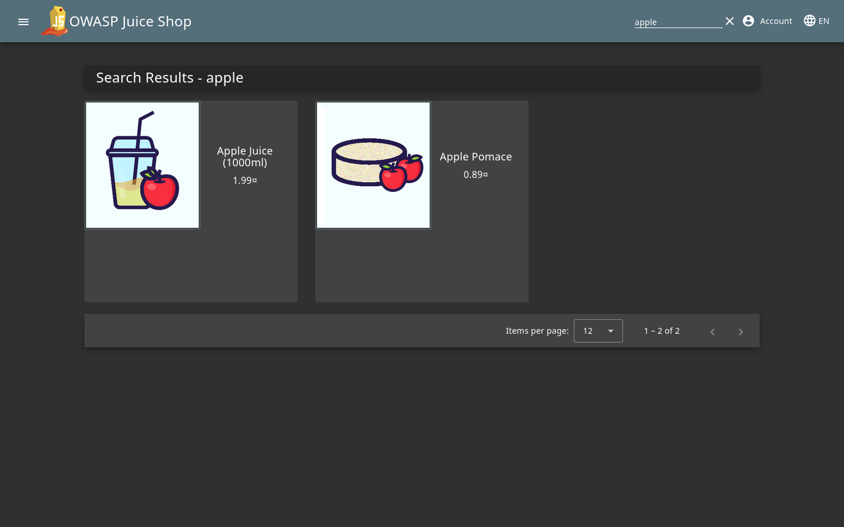Clear the search with the X icon
The height and width of the screenshot is (527, 844).
click(x=730, y=21)
